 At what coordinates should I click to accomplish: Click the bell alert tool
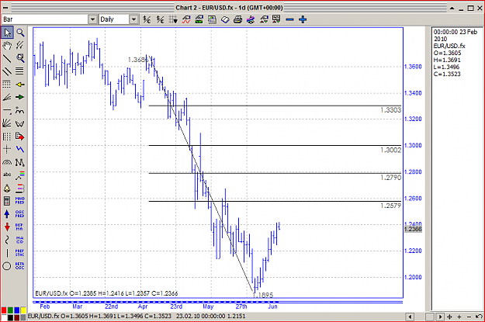click(x=7, y=188)
